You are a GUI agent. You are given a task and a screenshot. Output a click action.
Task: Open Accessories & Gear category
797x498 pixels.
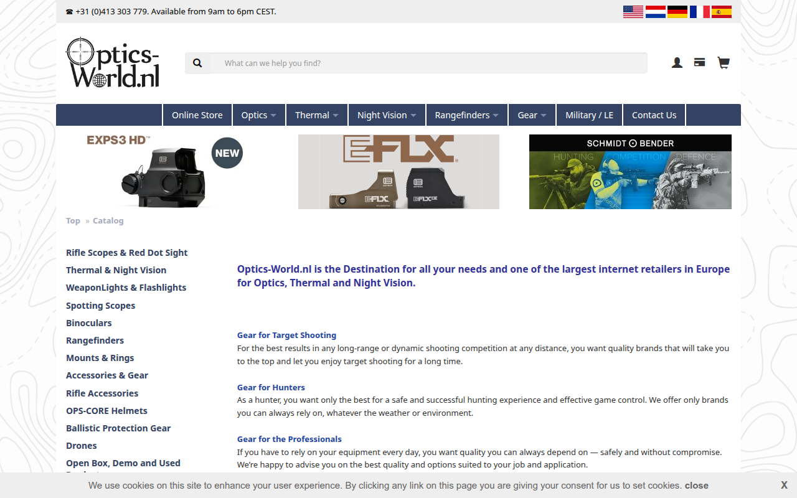(107, 375)
